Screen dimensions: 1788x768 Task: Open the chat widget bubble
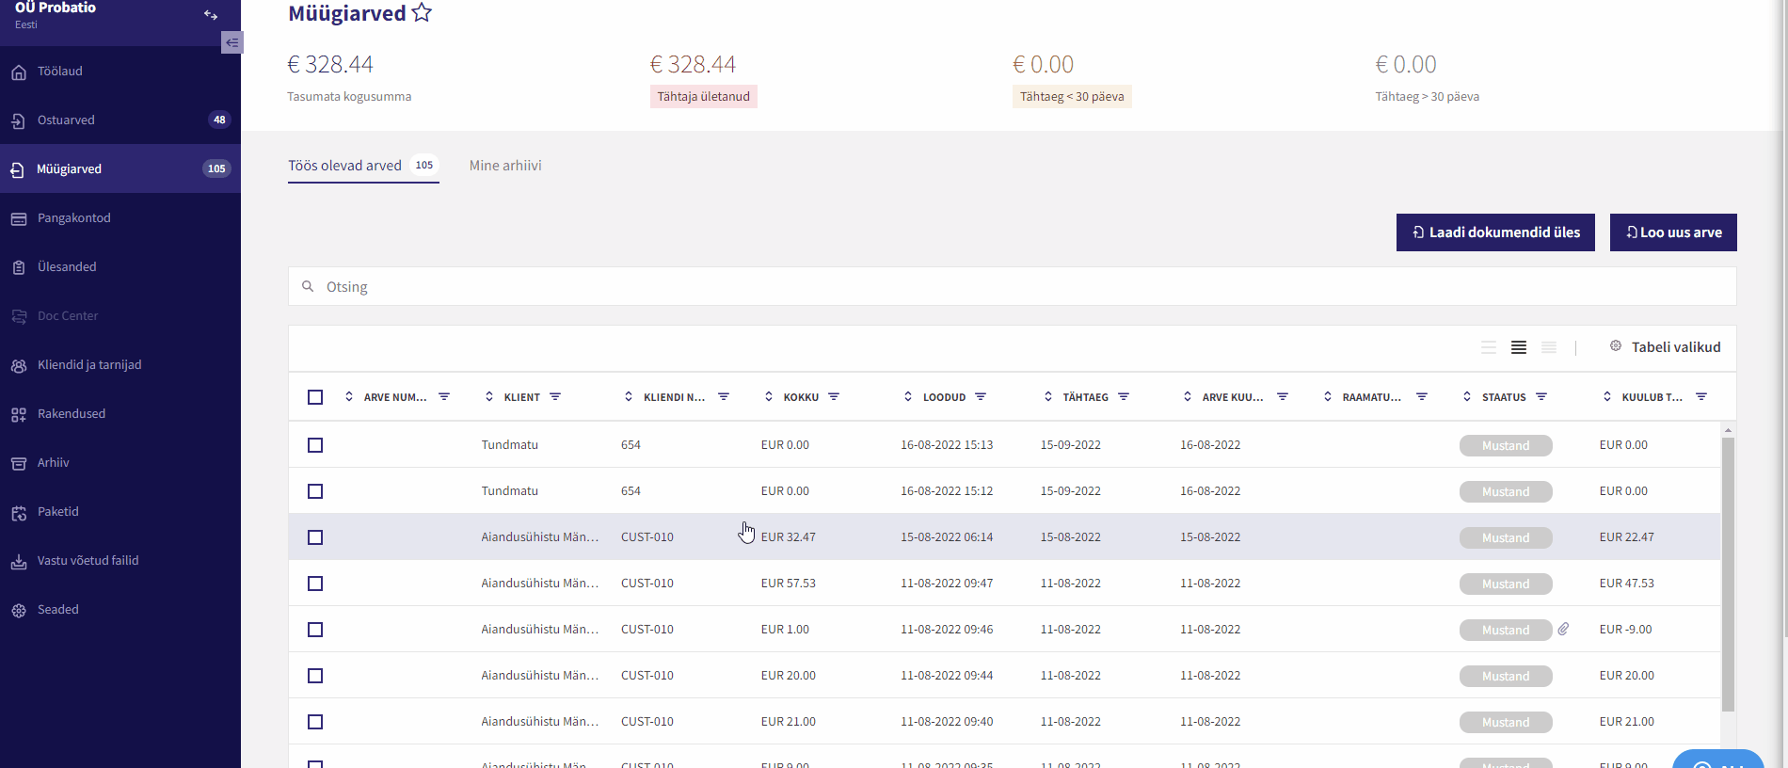pyautogui.click(x=1718, y=760)
